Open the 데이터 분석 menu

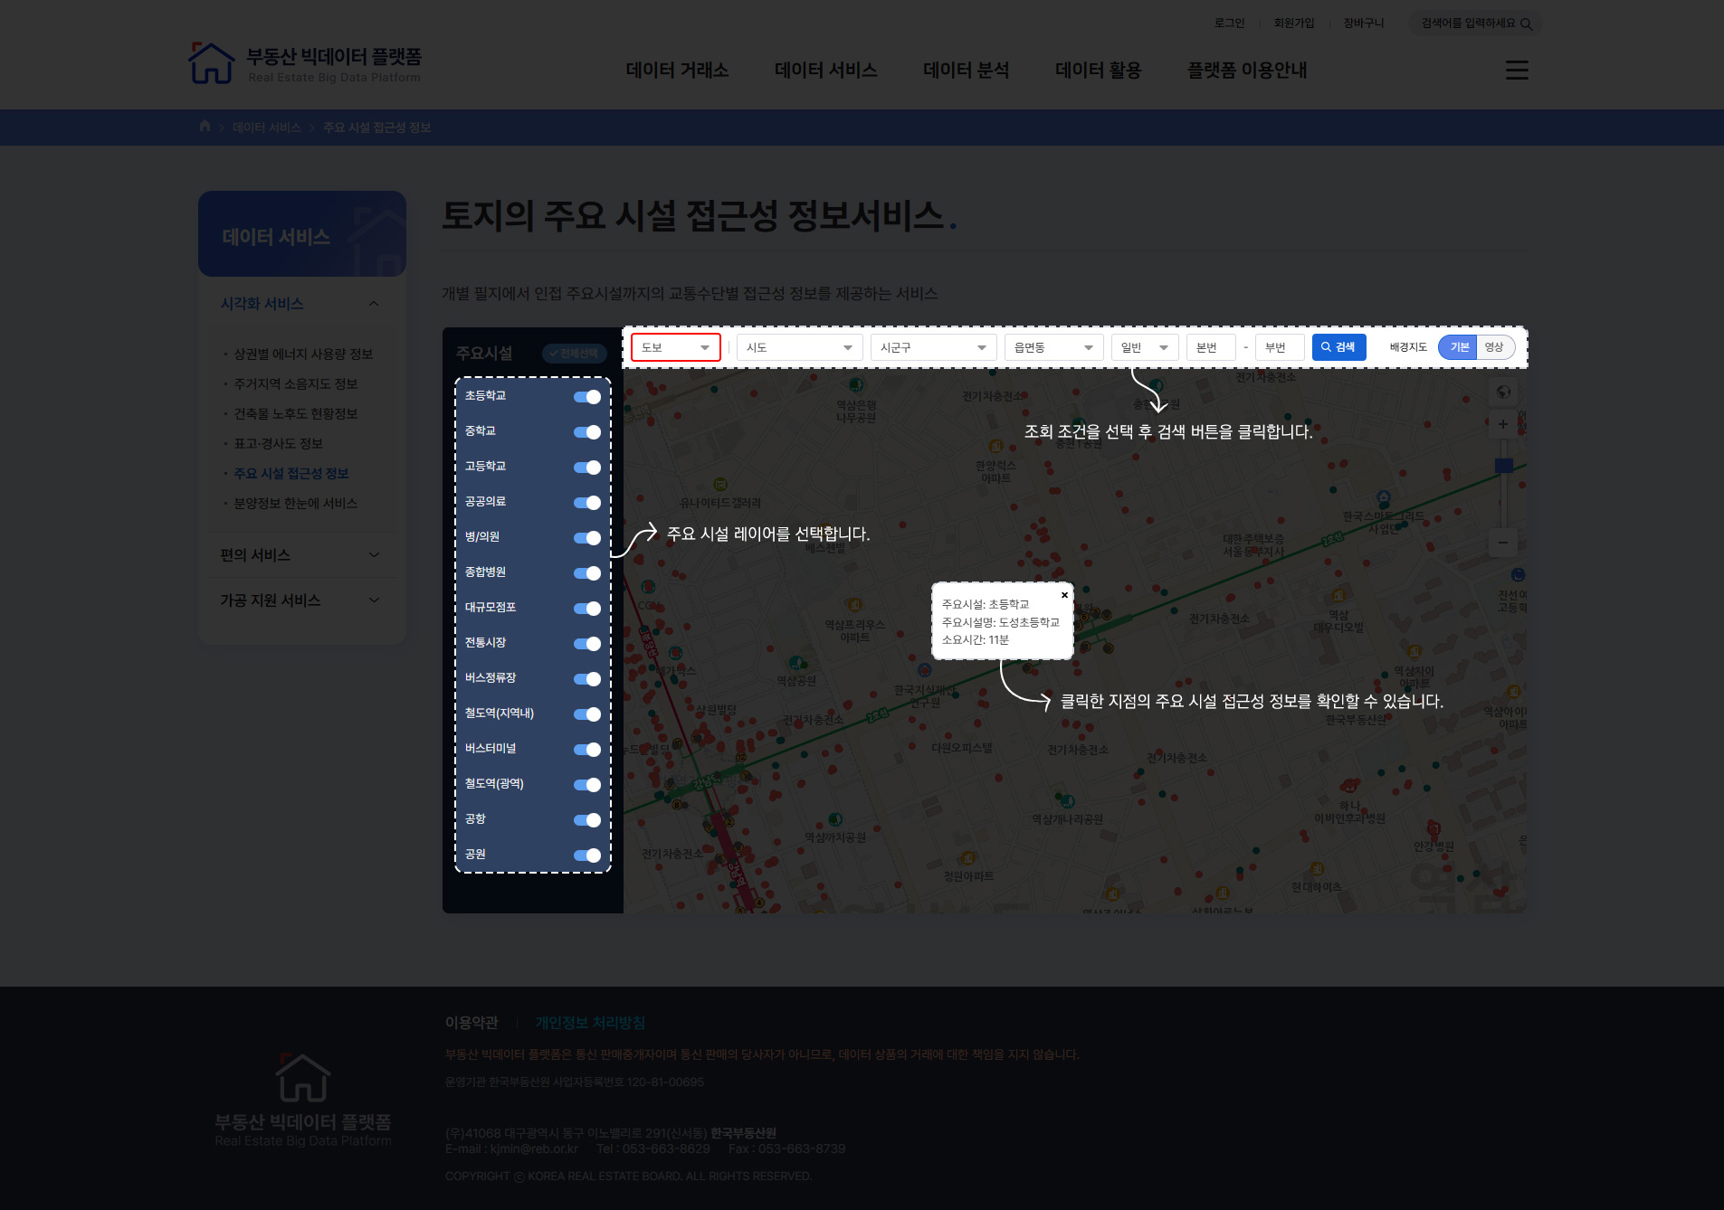(x=966, y=70)
